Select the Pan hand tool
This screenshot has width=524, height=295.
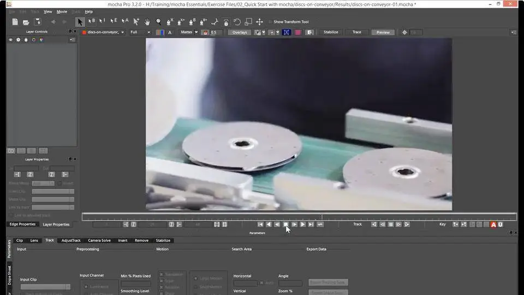[x=147, y=22]
